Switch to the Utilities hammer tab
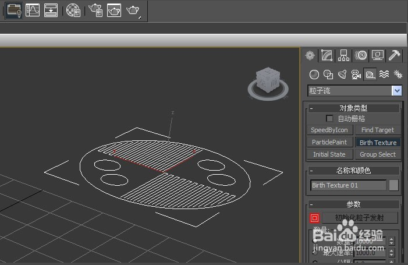This screenshot has width=408, height=265. [395, 55]
